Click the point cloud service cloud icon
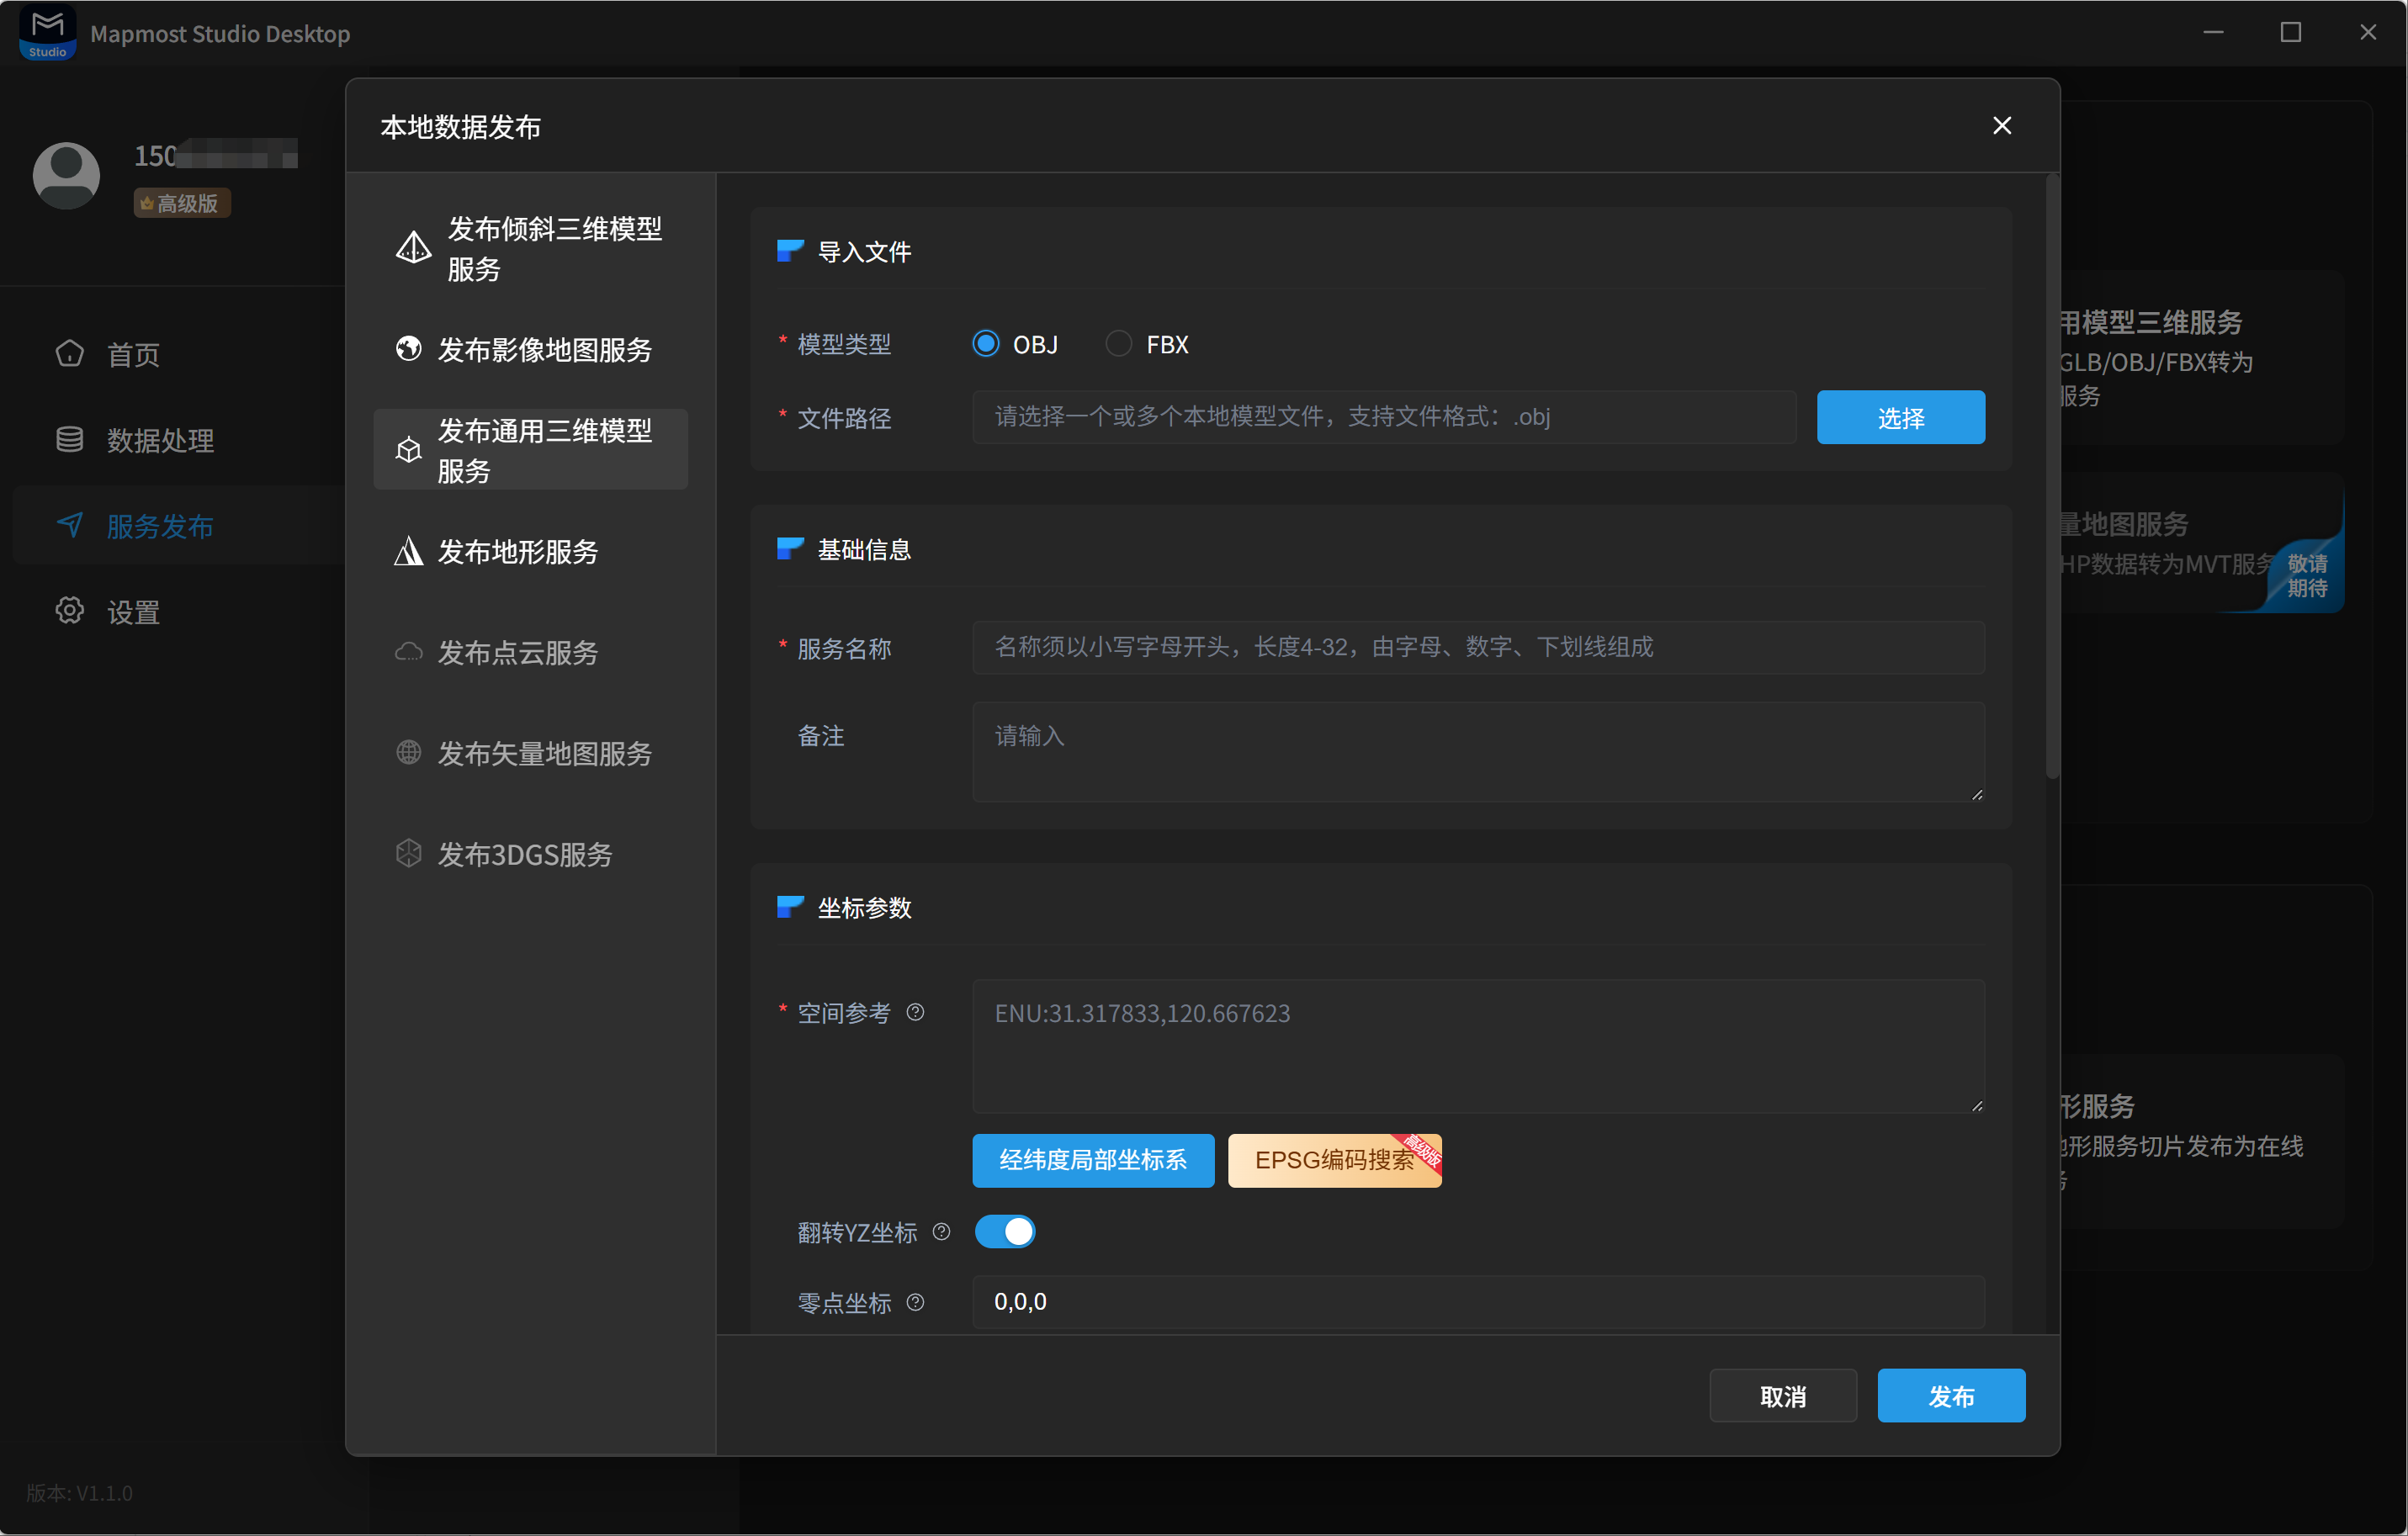 tap(408, 652)
